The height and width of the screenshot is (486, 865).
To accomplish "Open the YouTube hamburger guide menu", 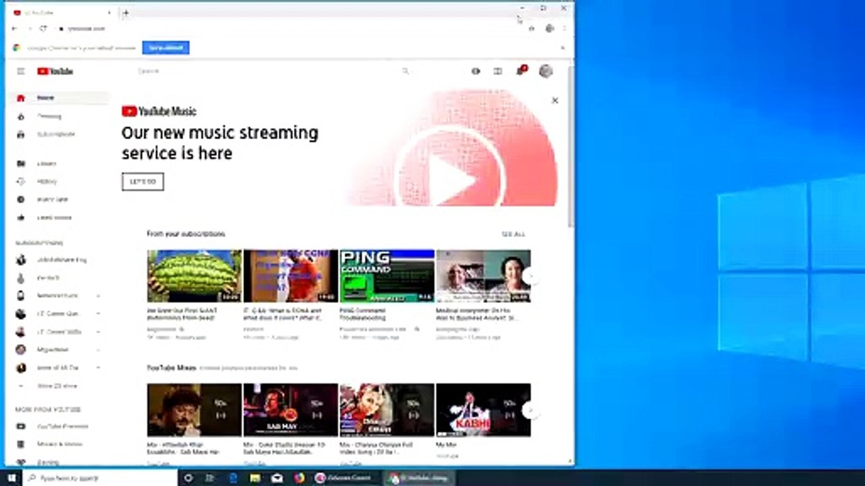I will (x=21, y=72).
